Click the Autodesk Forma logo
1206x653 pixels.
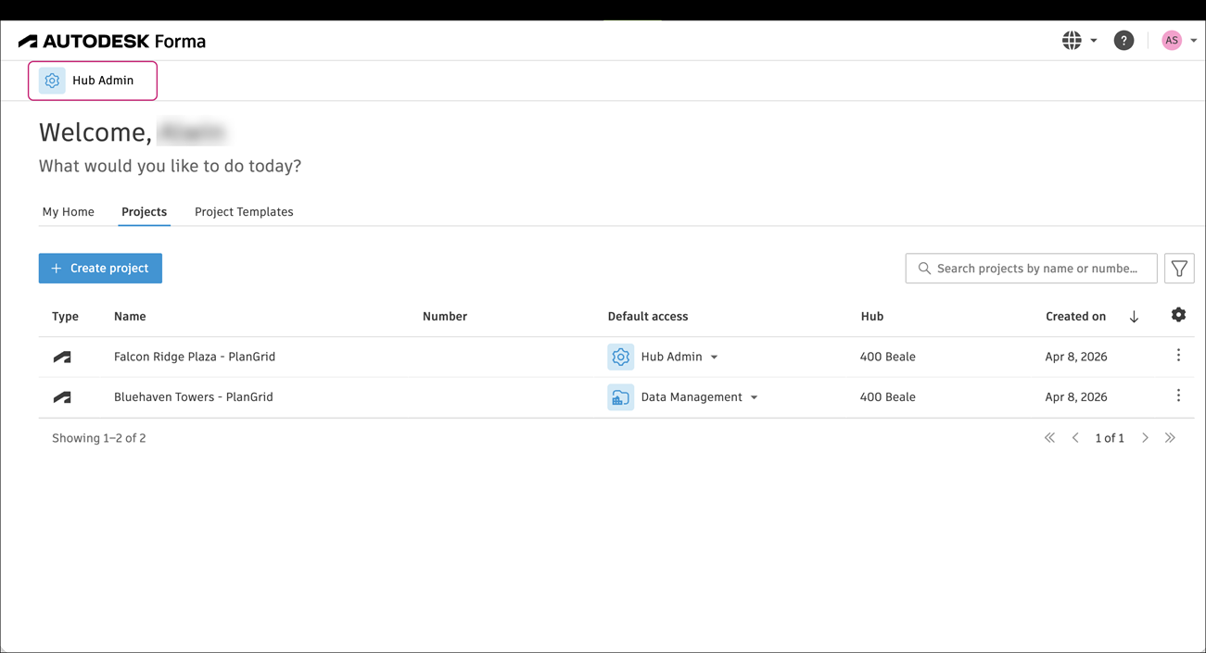pyautogui.click(x=112, y=41)
